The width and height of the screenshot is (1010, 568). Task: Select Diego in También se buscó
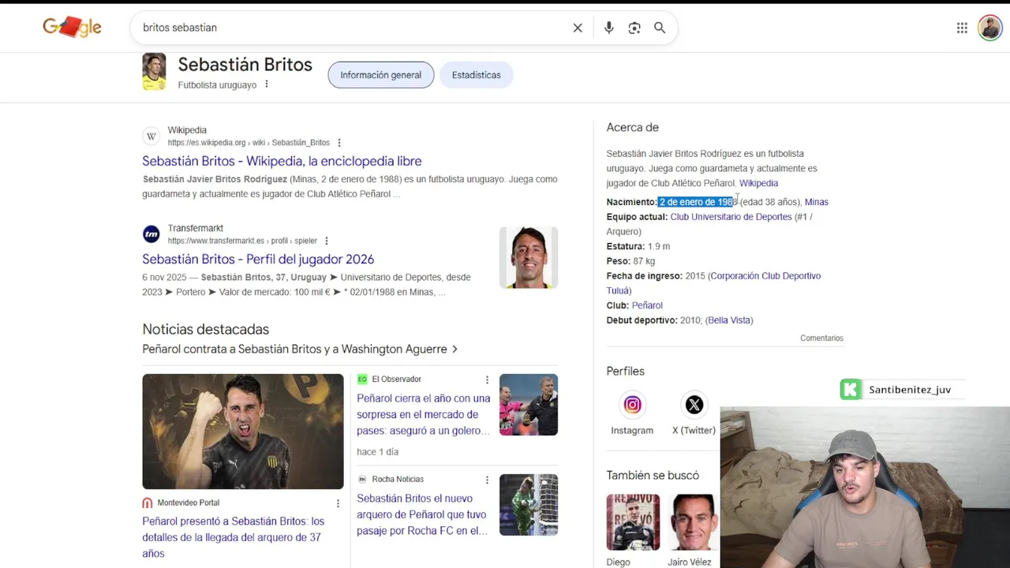click(x=633, y=529)
